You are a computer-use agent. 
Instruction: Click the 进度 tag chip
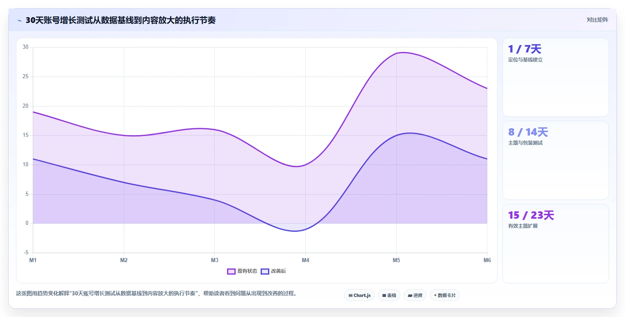click(x=415, y=295)
